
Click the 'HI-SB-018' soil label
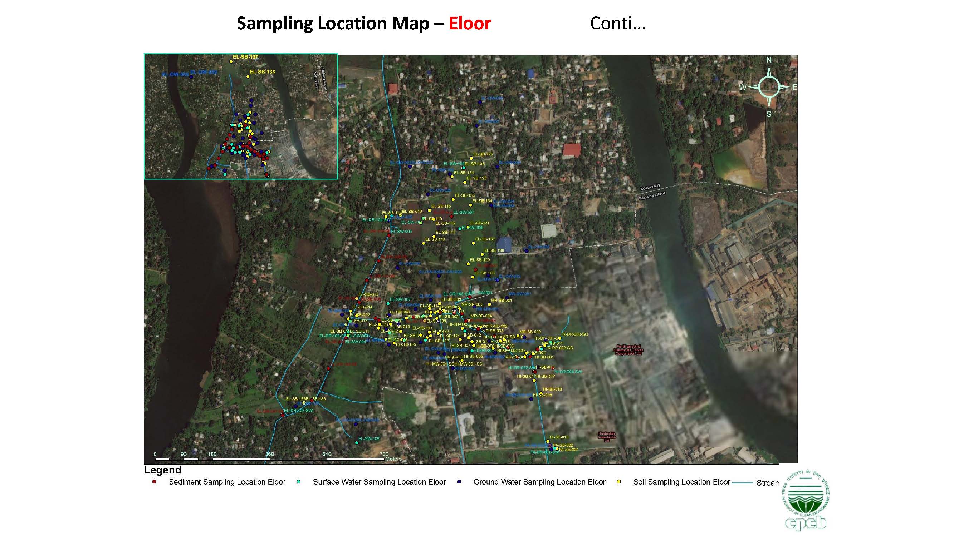(x=552, y=389)
